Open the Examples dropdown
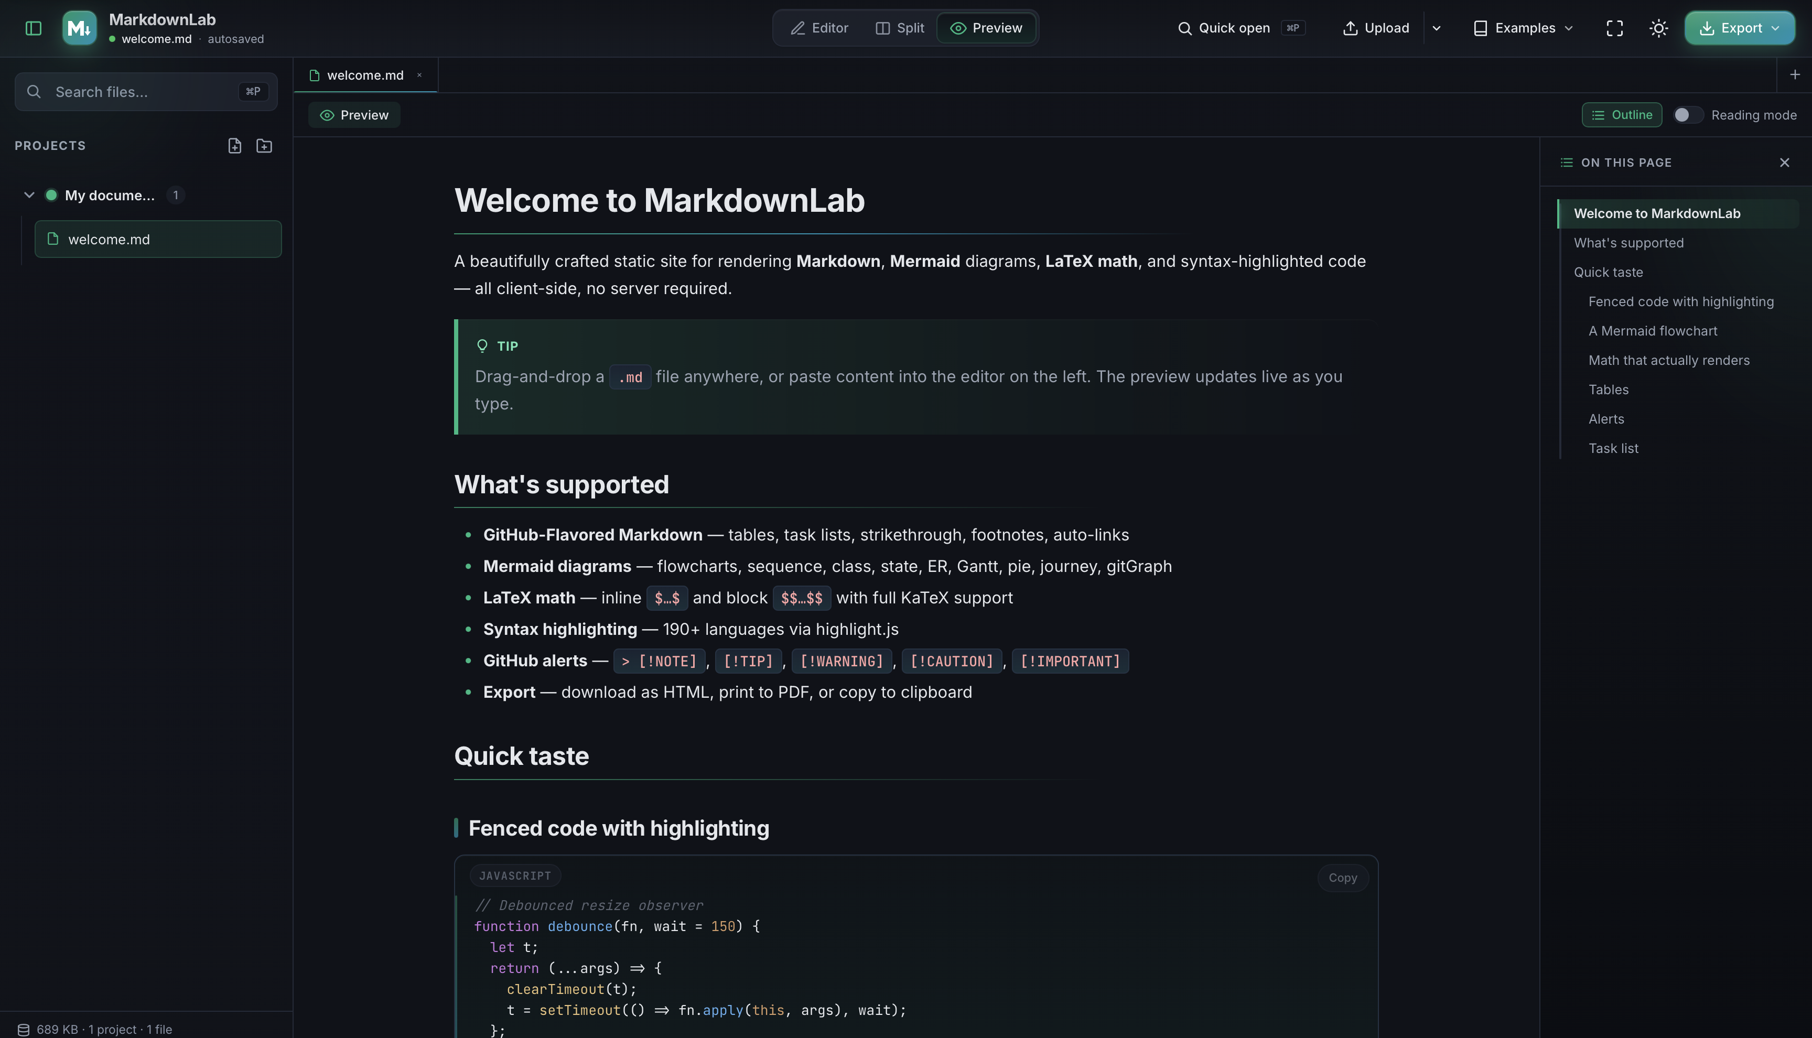Screen dimensions: 1812x1038 tap(1523, 28)
